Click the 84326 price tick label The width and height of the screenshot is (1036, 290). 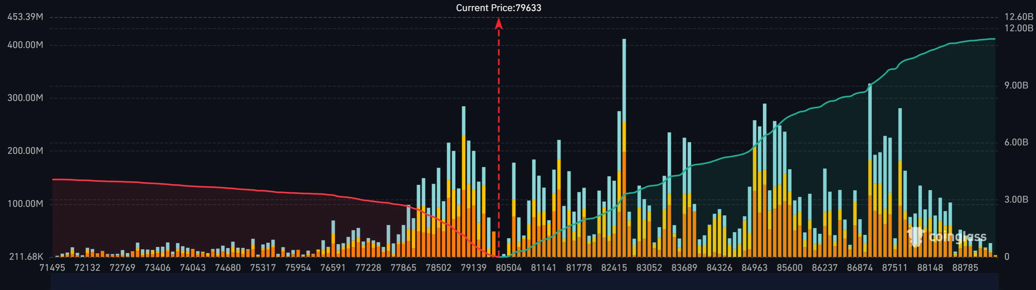pos(719,268)
